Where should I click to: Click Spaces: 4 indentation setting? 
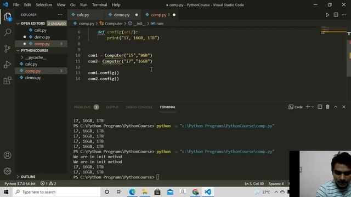point(276,183)
